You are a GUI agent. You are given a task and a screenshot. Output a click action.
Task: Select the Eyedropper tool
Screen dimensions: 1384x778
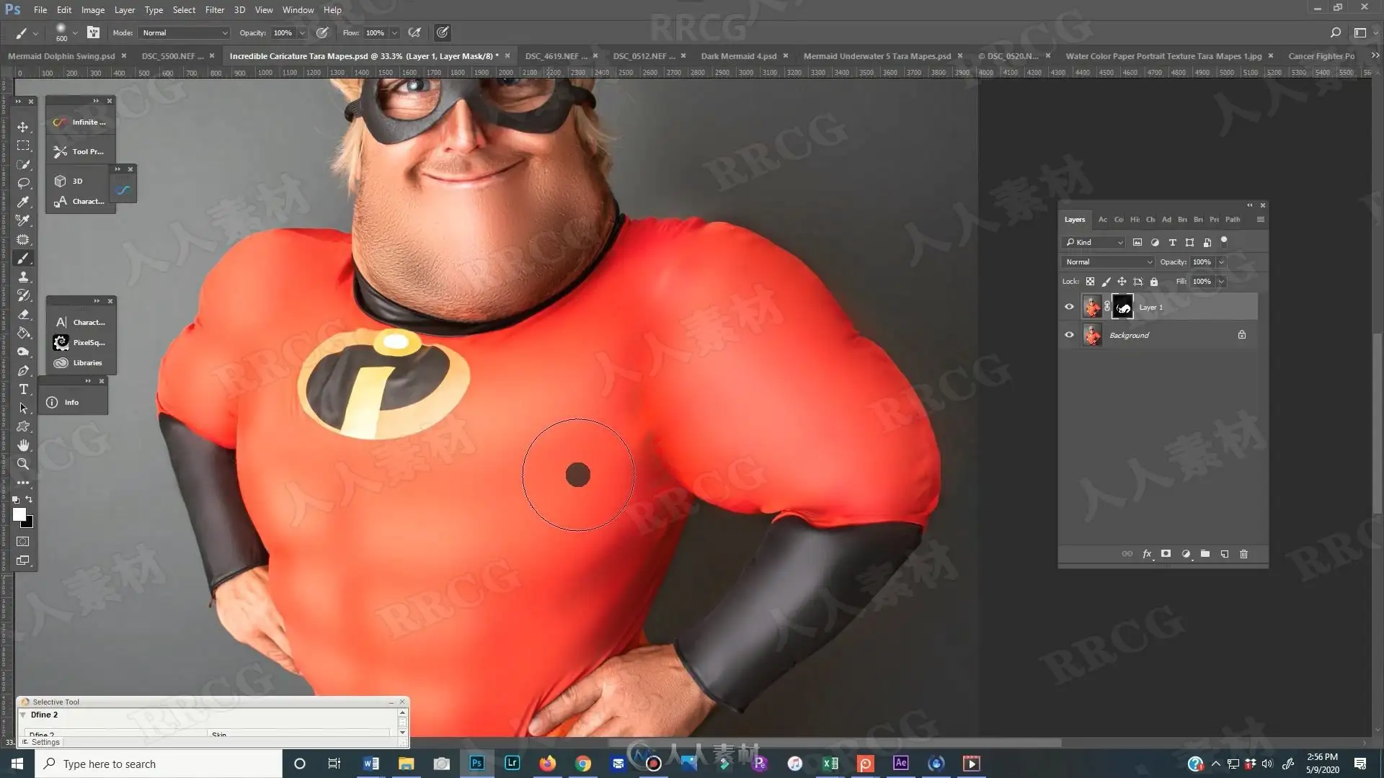pyautogui.click(x=23, y=202)
